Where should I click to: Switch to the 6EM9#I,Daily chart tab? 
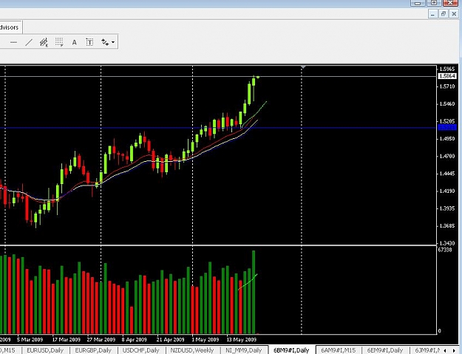point(385,350)
